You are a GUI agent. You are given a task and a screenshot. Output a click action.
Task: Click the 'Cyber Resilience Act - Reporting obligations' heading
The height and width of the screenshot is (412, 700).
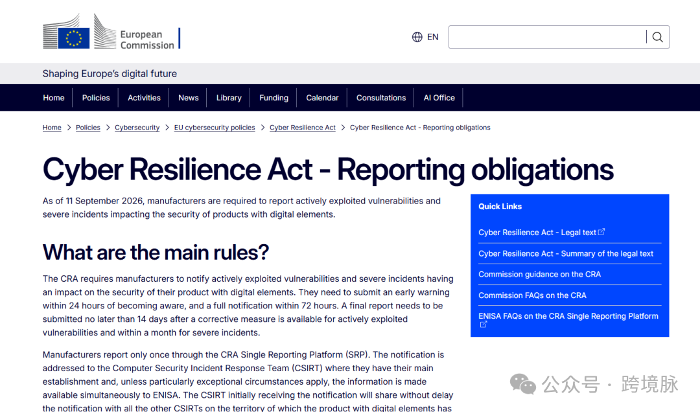click(328, 170)
